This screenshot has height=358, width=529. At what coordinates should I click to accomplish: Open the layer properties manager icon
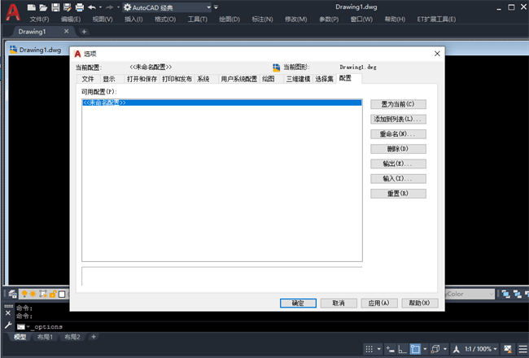pos(13,294)
